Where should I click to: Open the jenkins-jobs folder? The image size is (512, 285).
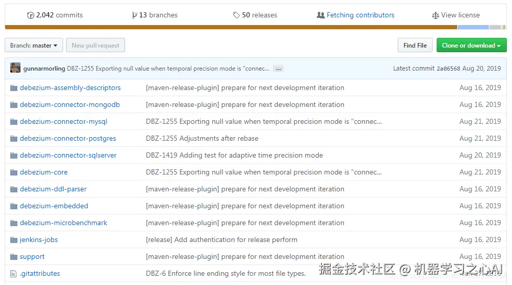[x=38, y=240]
